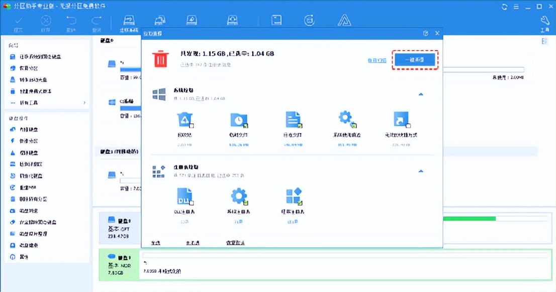Image resolution: width=556 pixels, height=292 pixels.
Task: Collapse the Registry Junk section
Action: tap(421, 171)
